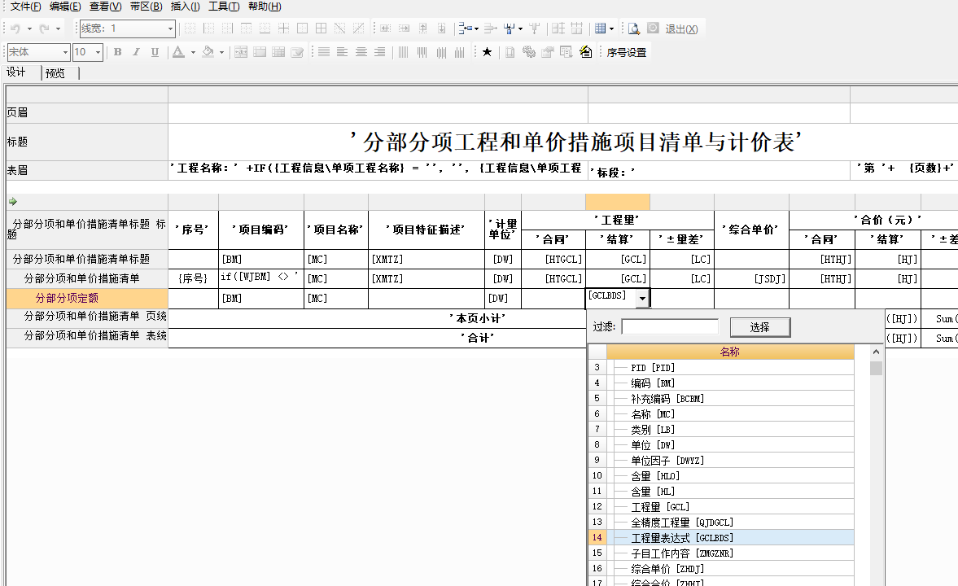The height and width of the screenshot is (586, 958).
Task: Open band hierarchy dropdown arrow
Action: [x=476, y=28]
